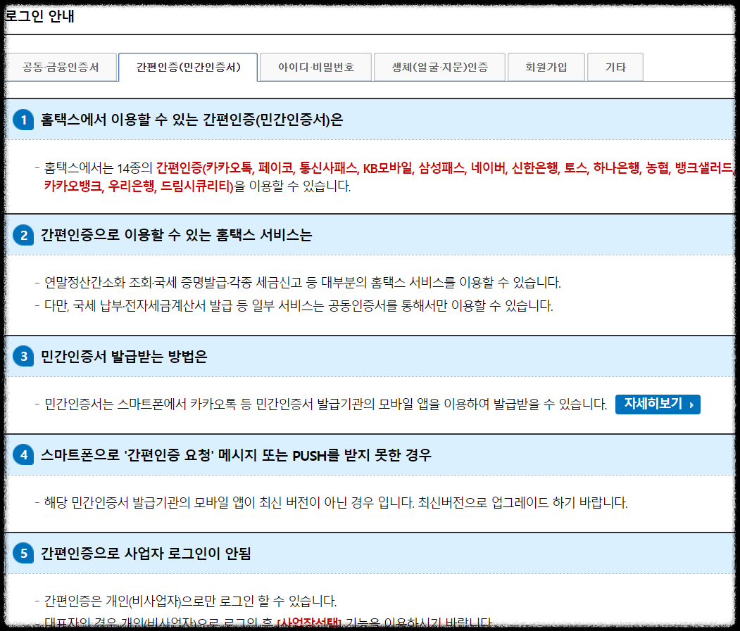Screen dimensions: 740x631
Task: Select the 생체(얼굴·지문)인증 tab
Action: (439, 67)
